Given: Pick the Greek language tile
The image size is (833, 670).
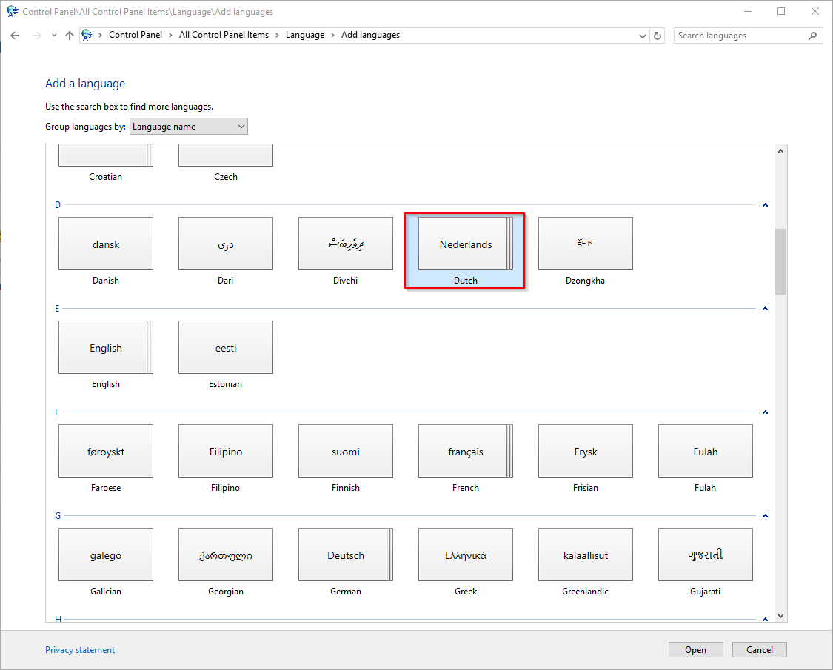Looking at the screenshot, I should point(466,555).
